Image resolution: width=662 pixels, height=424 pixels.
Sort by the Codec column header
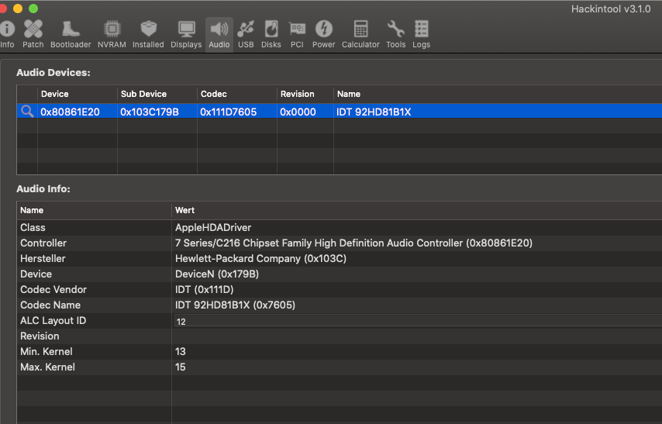[x=214, y=94]
